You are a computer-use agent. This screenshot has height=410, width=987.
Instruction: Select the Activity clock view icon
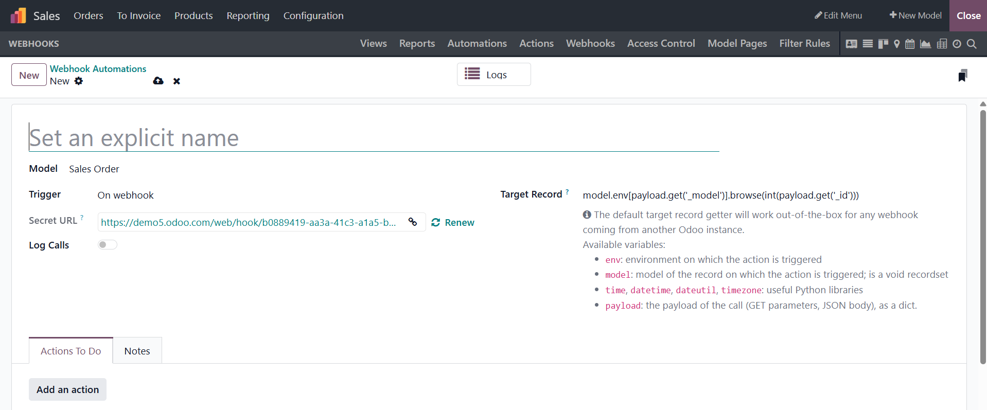point(957,44)
